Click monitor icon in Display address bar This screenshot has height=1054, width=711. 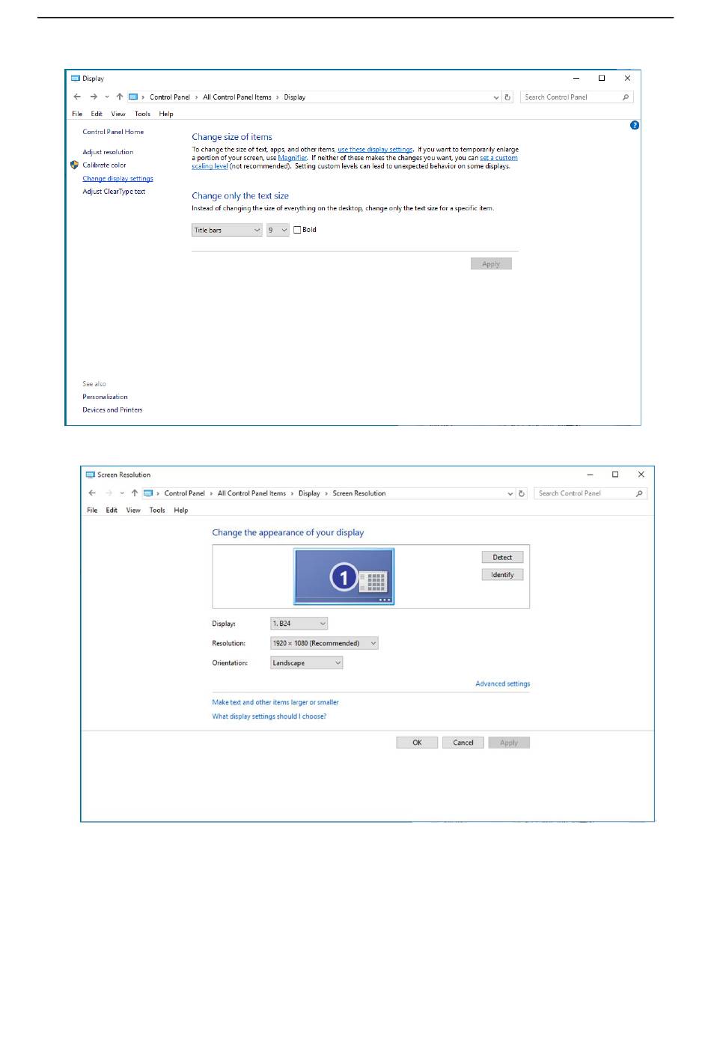133,97
